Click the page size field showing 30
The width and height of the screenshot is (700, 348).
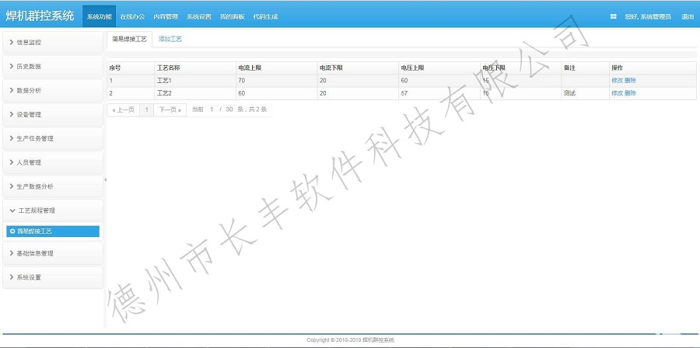(x=229, y=110)
